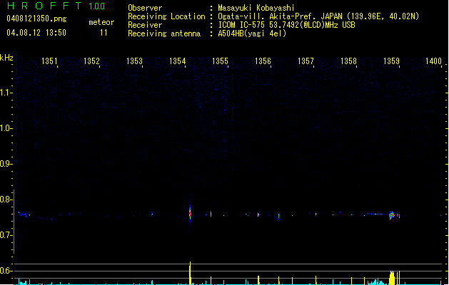Click the 1.0 kHz frequency label
Viewport: 449px width, 285px height.
pos(6,128)
